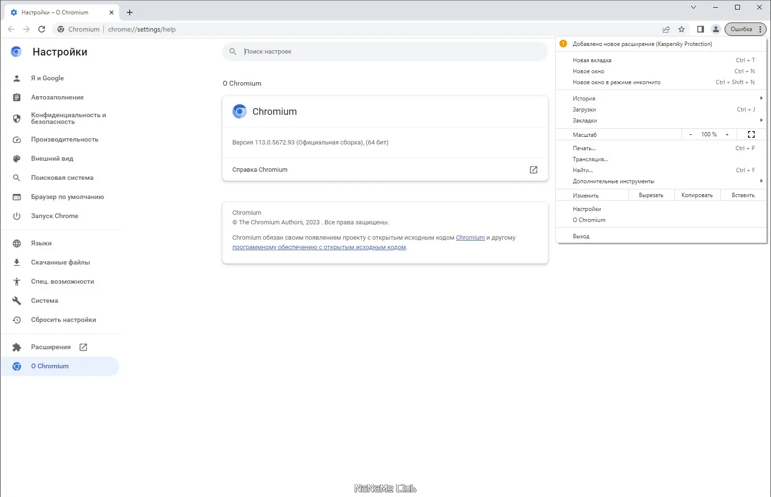The width and height of the screenshot is (771, 497).
Task: Increase zoom with the plus button
Action: click(x=727, y=134)
